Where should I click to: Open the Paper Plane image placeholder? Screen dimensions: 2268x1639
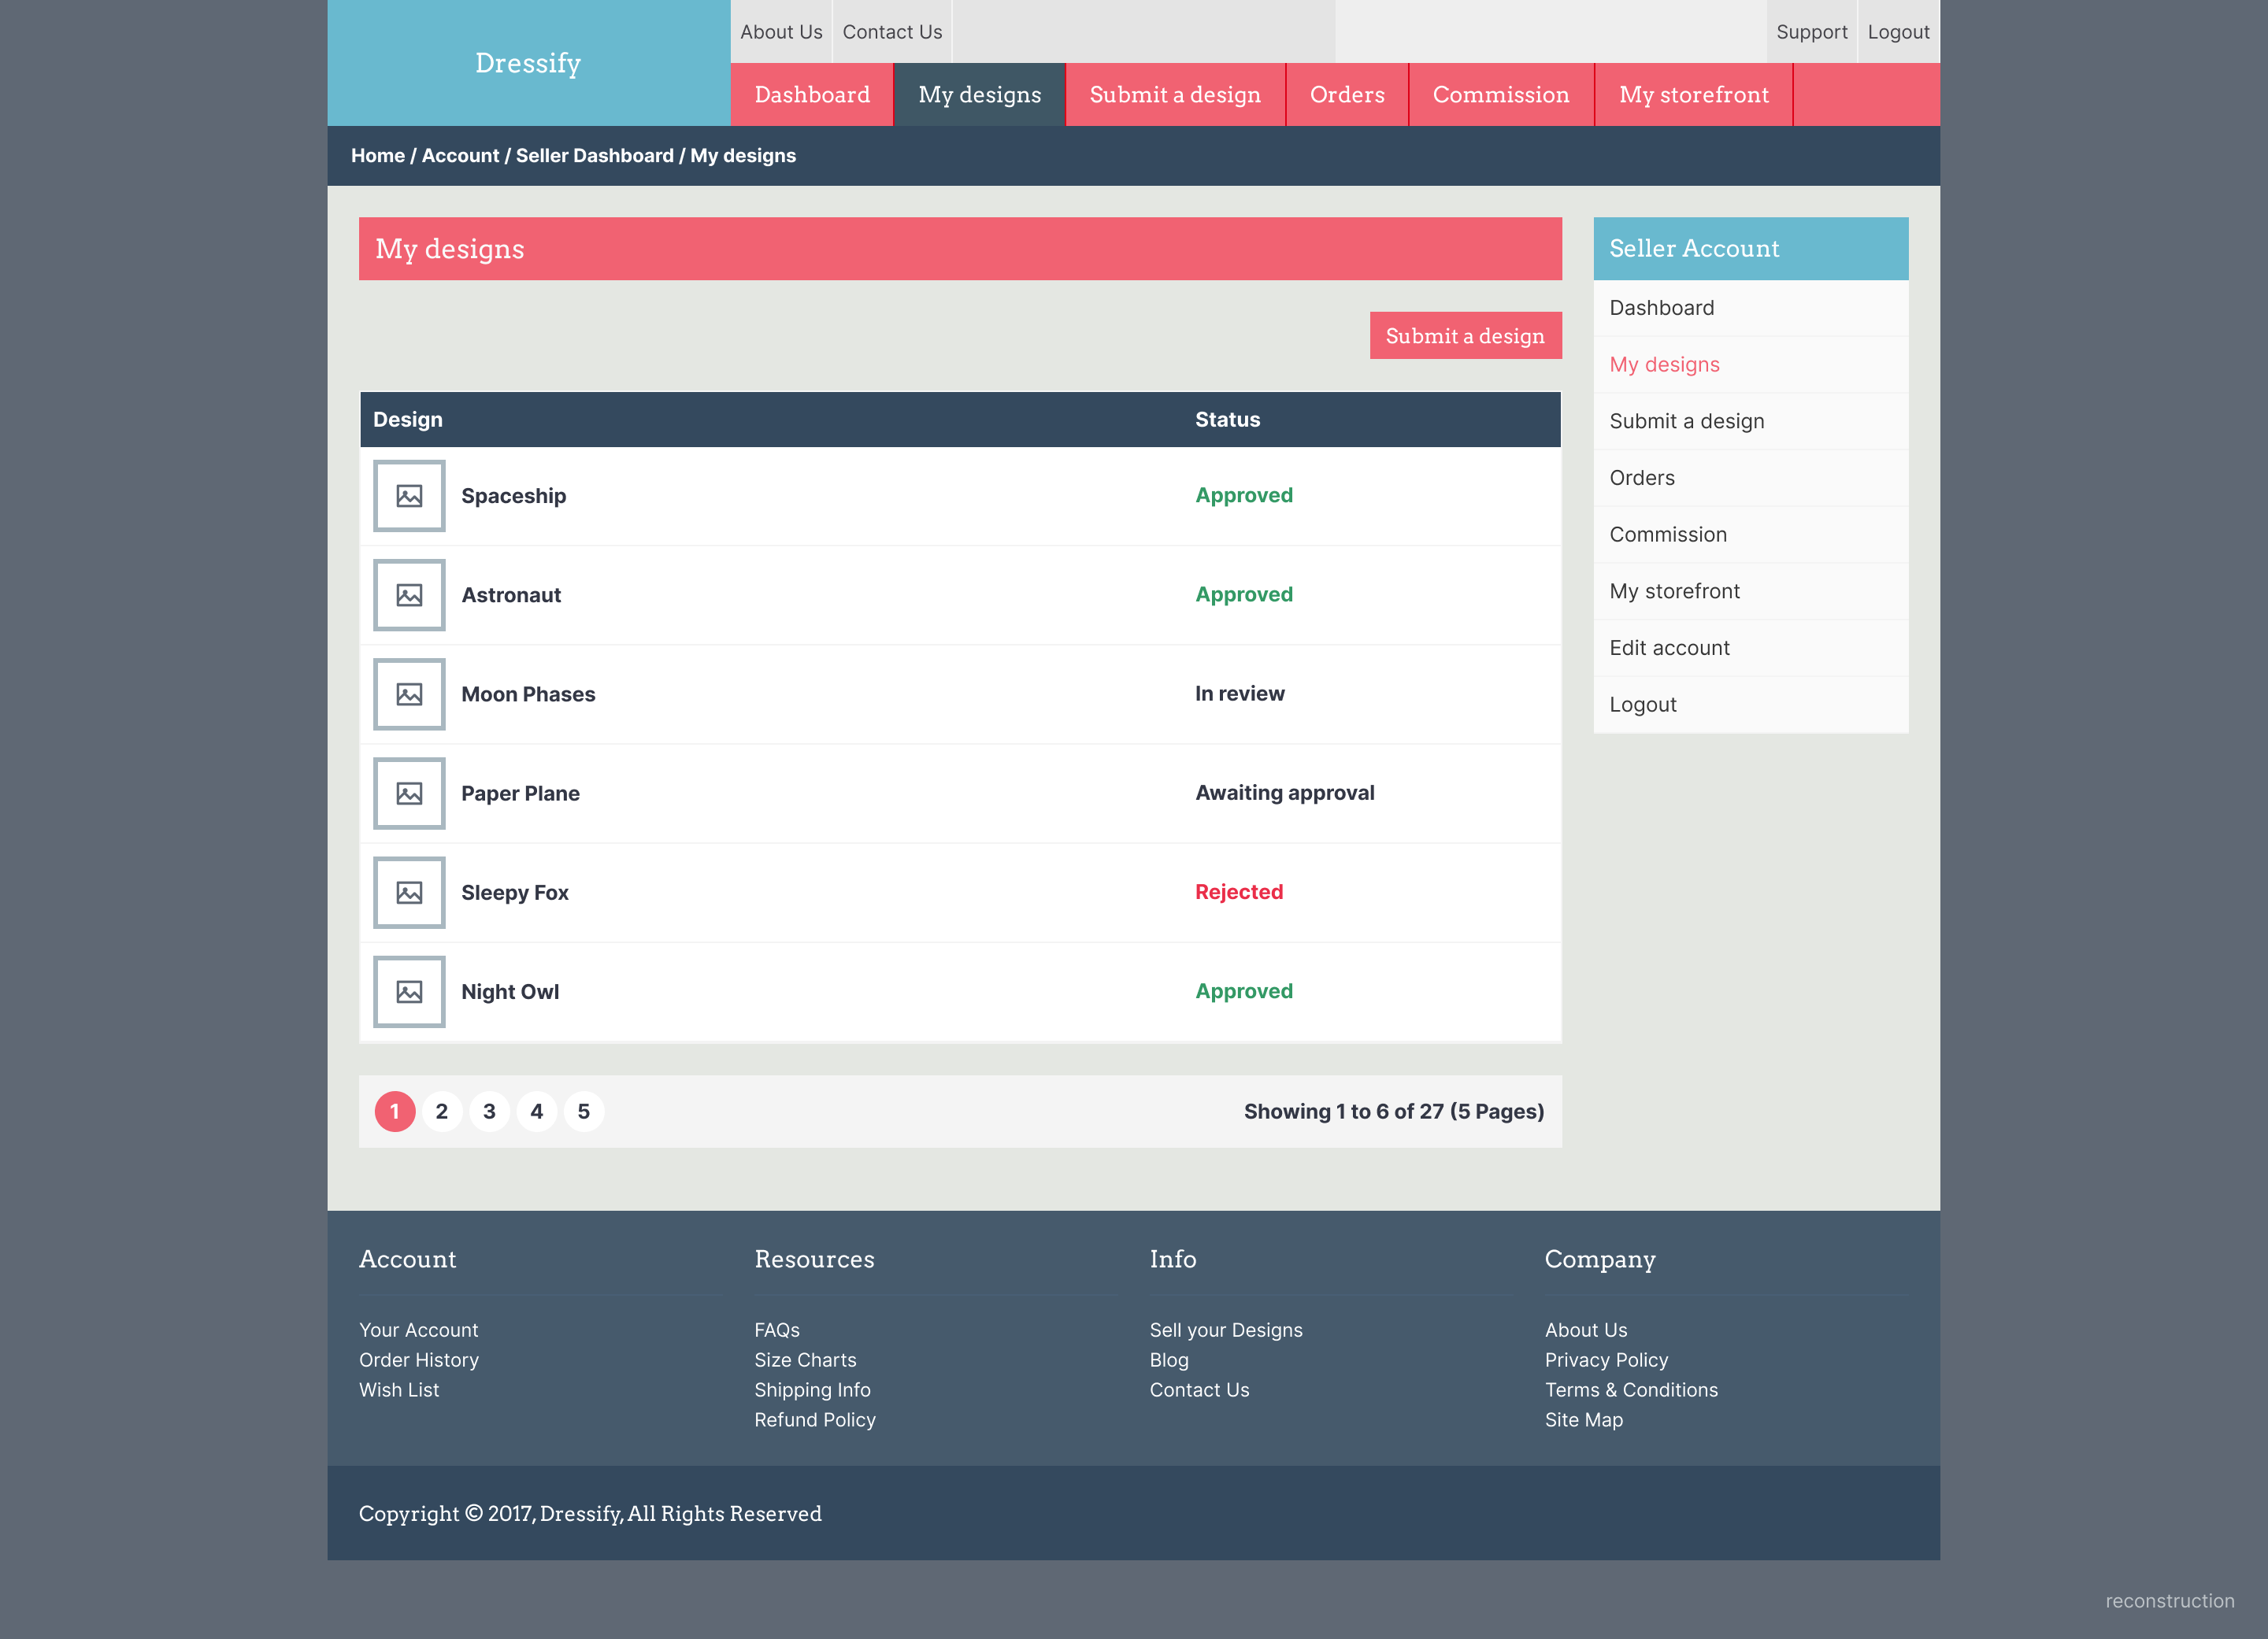(409, 794)
